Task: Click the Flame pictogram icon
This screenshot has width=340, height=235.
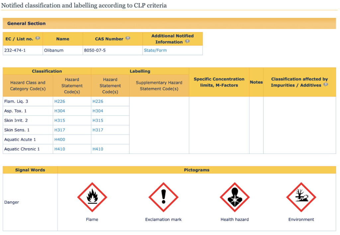Action: pos(92,197)
